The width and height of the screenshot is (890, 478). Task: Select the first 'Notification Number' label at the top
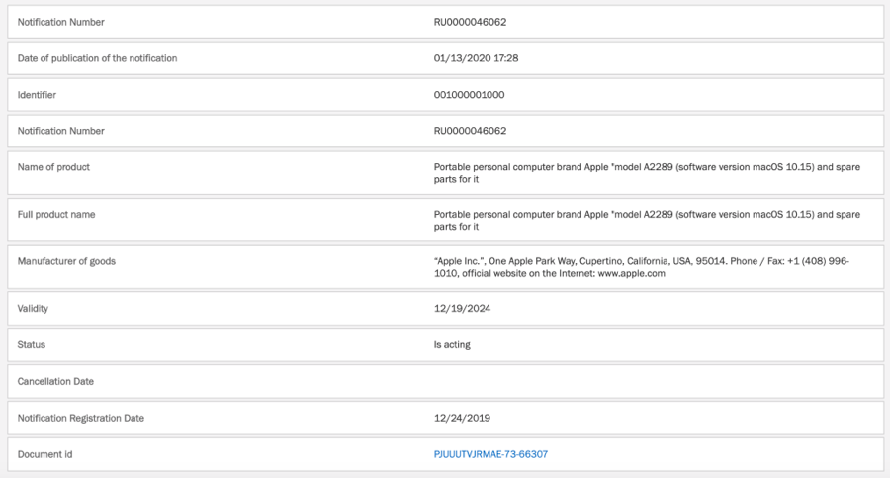[x=60, y=22]
